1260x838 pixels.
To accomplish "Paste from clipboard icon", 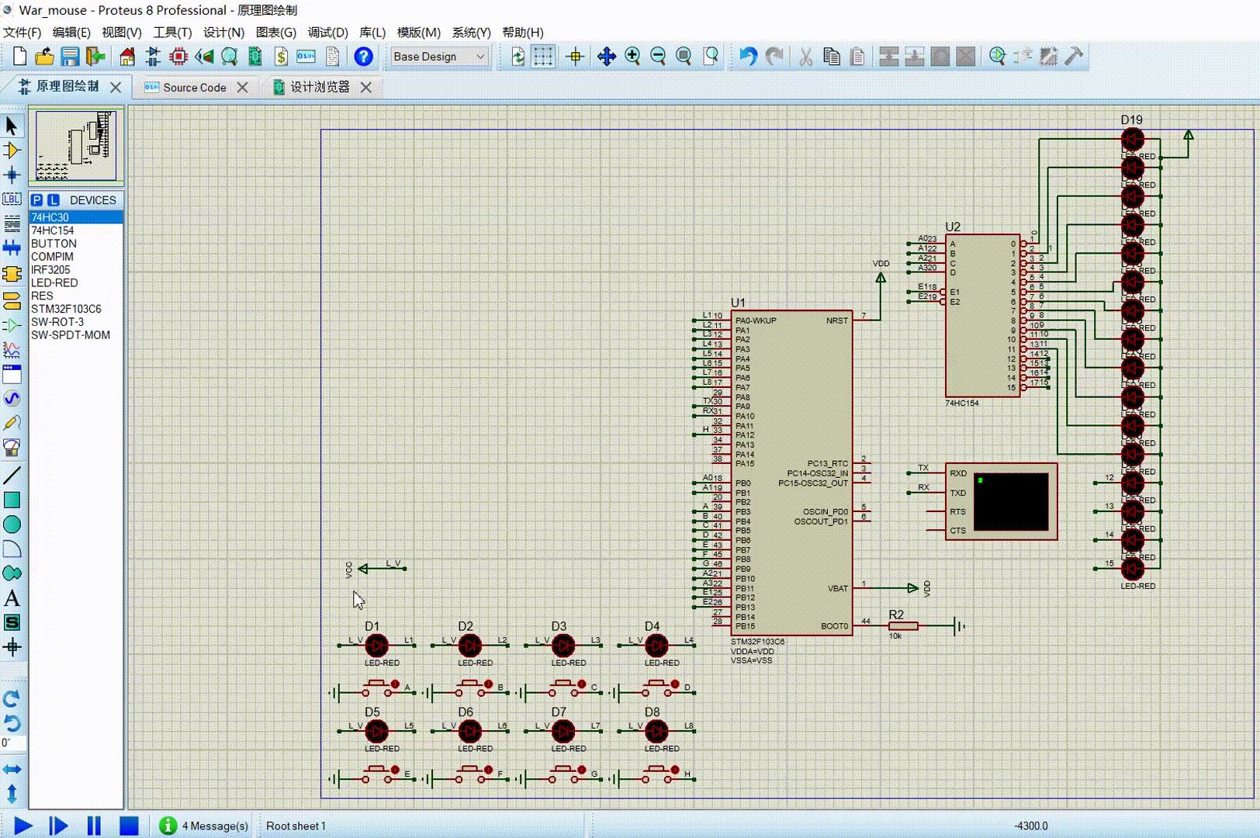I will click(857, 56).
